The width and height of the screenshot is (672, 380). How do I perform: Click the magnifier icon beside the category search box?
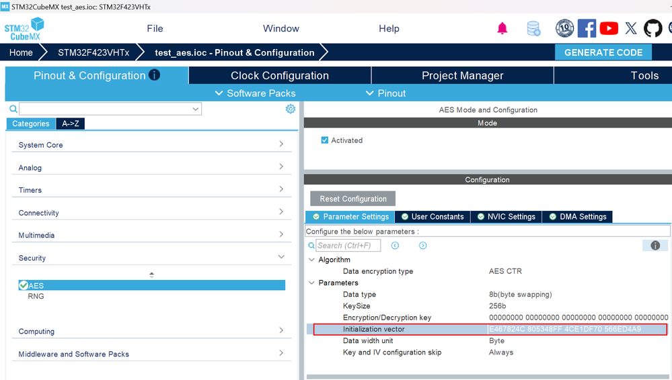click(13, 109)
